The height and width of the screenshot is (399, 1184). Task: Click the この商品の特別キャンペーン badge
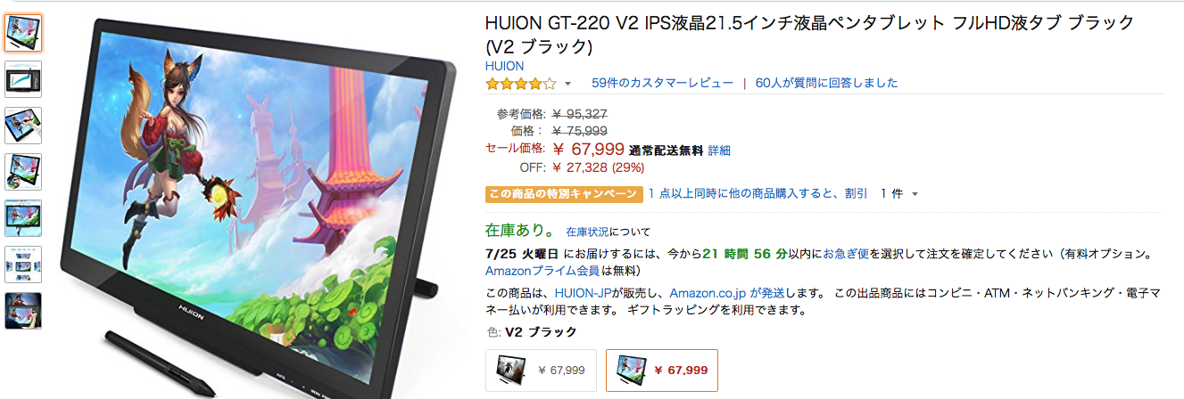(563, 193)
